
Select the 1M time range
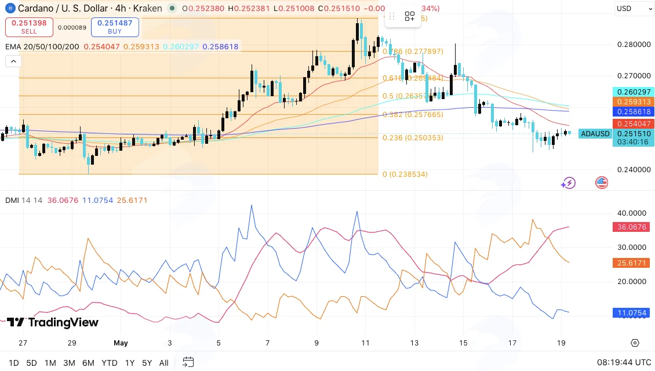[50, 363]
